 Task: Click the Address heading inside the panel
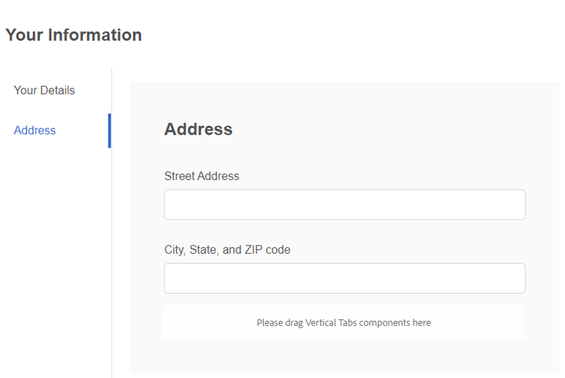198,129
